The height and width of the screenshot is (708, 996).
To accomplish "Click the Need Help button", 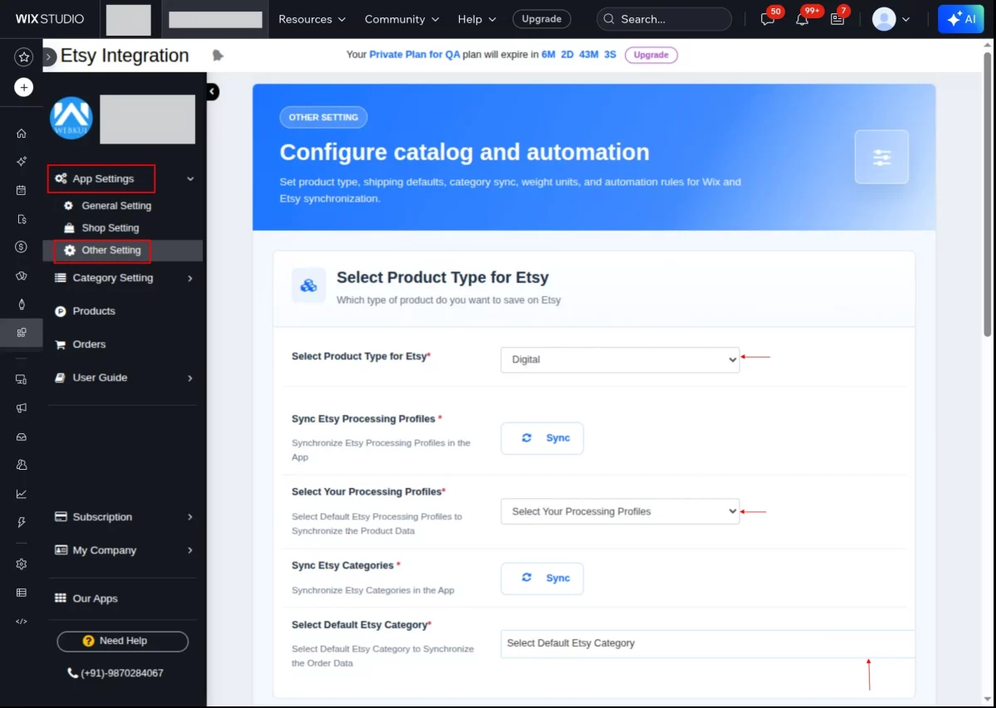I will (x=123, y=641).
